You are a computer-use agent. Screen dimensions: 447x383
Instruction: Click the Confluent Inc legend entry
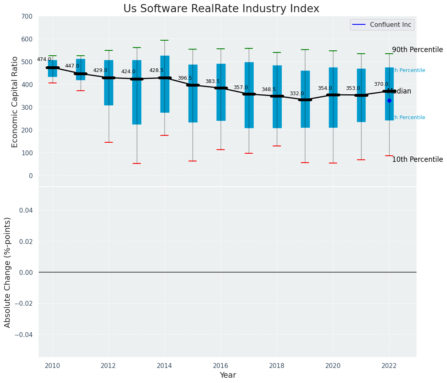[382, 25]
